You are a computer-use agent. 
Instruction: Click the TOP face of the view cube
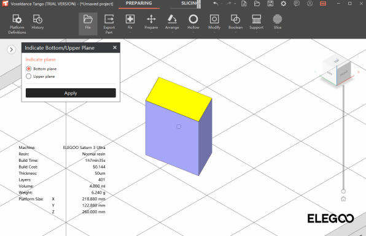point(336,61)
